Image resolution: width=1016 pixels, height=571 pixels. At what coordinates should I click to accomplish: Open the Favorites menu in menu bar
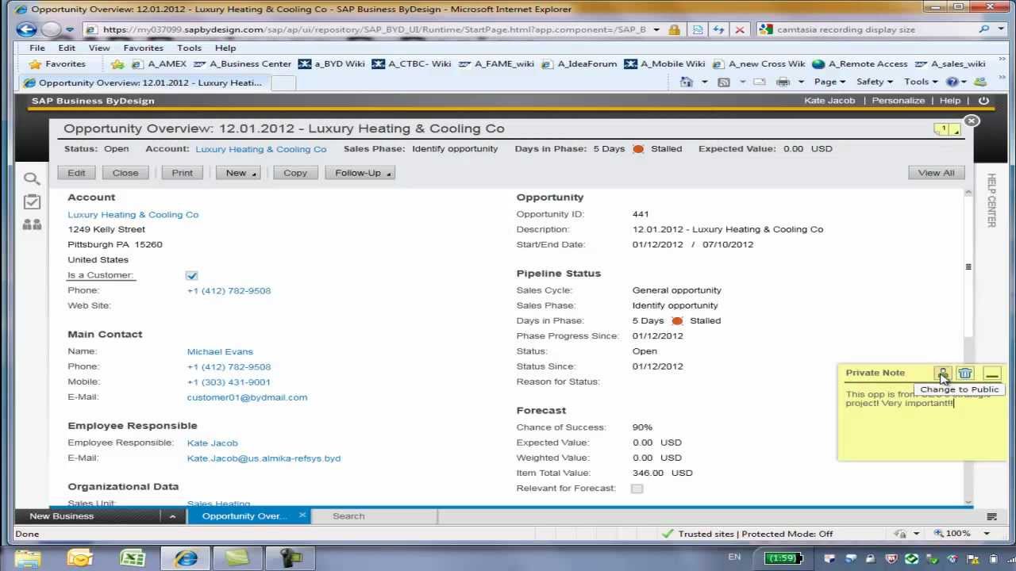(x=143, y=48)
